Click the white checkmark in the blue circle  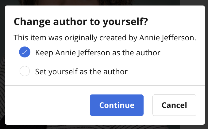click(25, 52)
